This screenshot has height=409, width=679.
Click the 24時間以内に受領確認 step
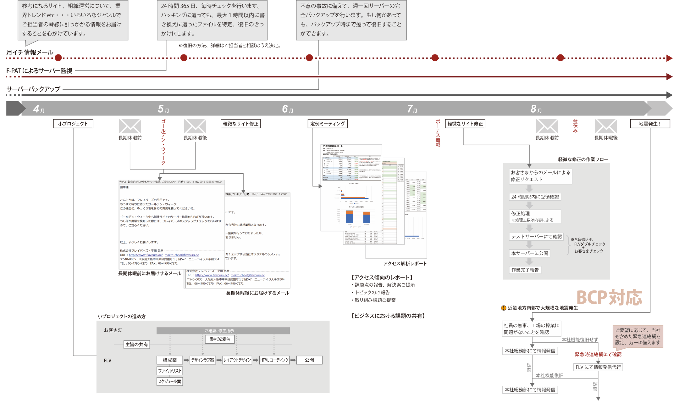click(x=535, y=197)
